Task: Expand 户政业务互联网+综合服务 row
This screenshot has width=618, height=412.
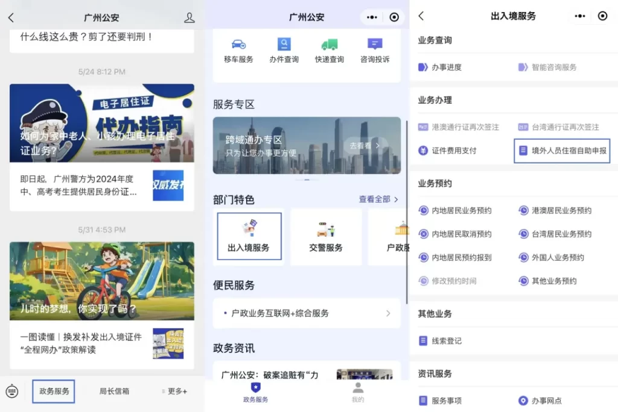Action: pyautogui.click(x=307, y=313)
